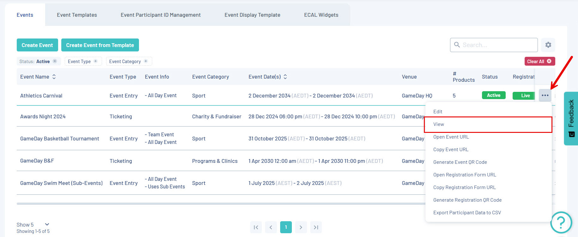The width and height of the screenshot is (578, 237).
Task: Sort the table by Event Name
Action: point(54,77)
